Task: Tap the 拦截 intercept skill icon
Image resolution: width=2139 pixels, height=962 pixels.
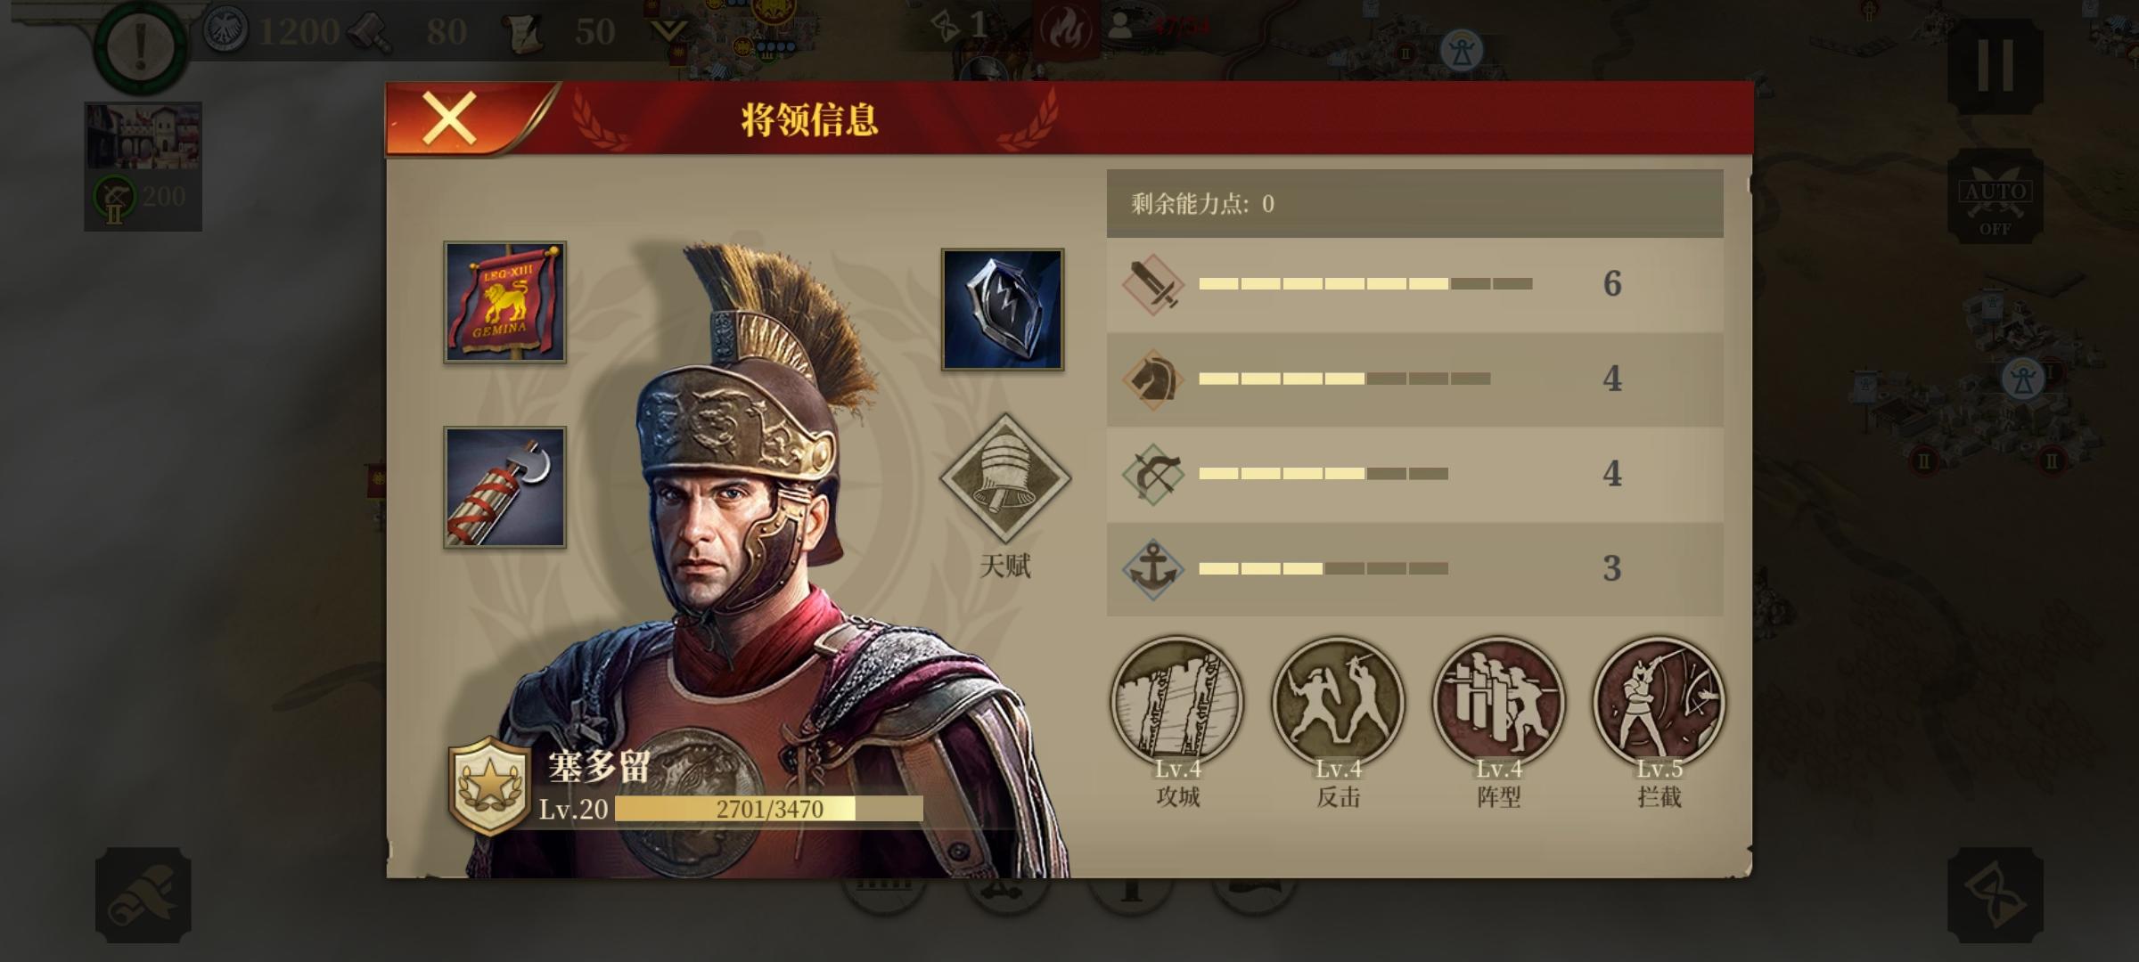Action: [1659, 702]
